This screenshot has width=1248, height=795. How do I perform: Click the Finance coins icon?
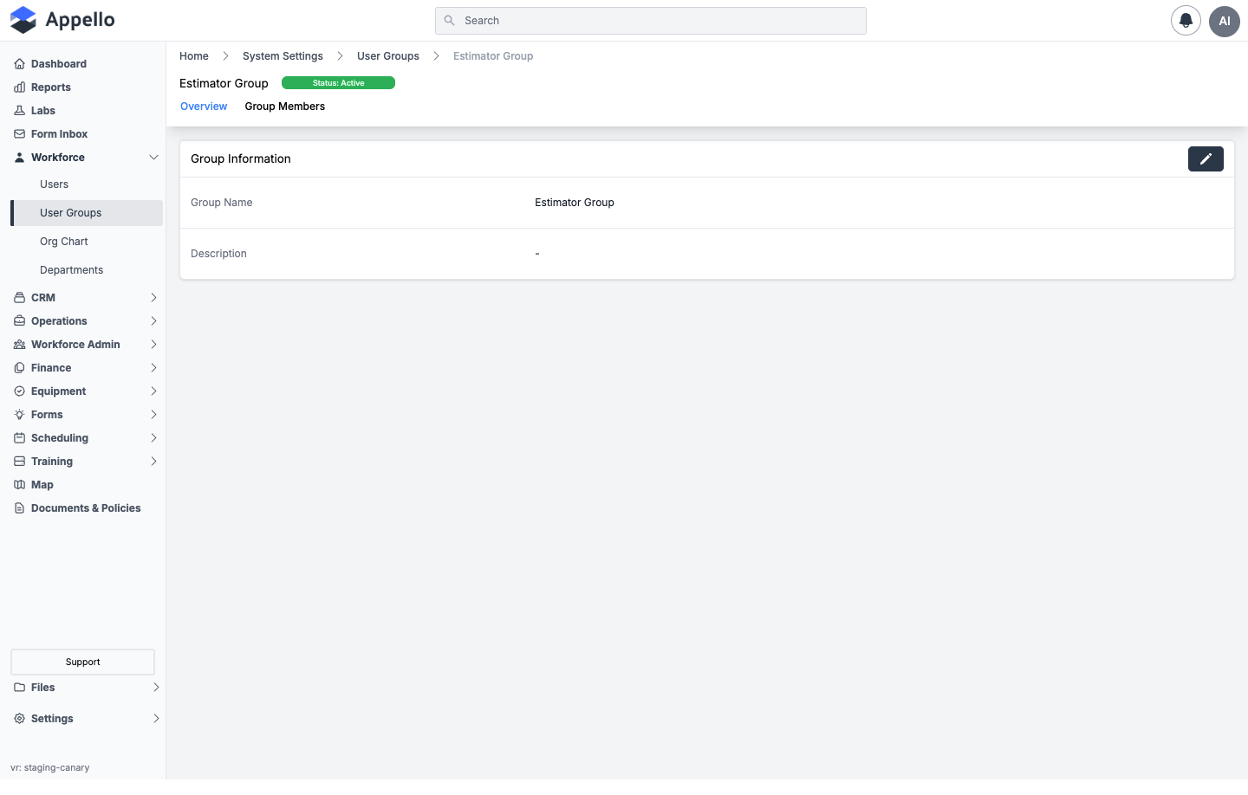19,368
